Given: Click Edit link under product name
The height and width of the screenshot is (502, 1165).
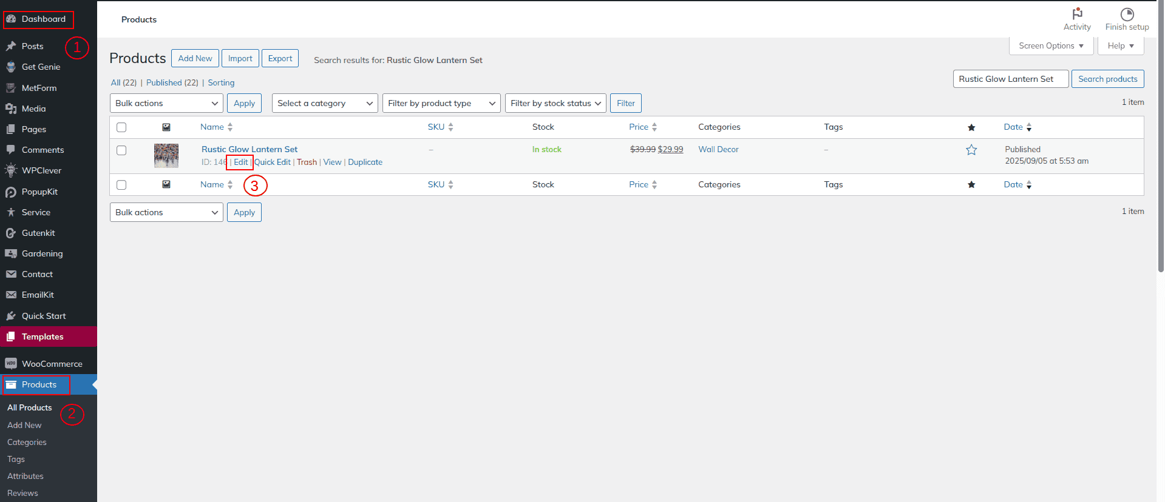Looking at the screenshot, I should click(x=241, y=162).
